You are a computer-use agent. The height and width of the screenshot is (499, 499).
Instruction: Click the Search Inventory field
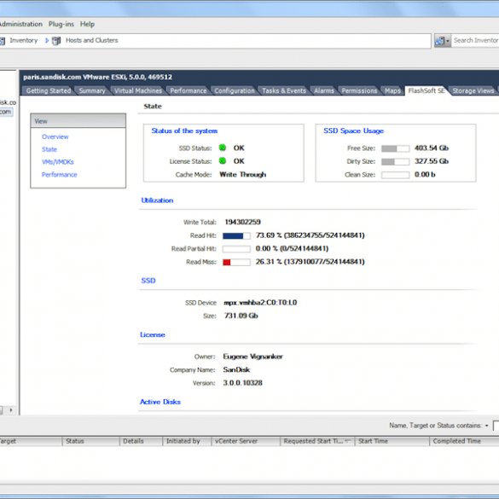475,41
